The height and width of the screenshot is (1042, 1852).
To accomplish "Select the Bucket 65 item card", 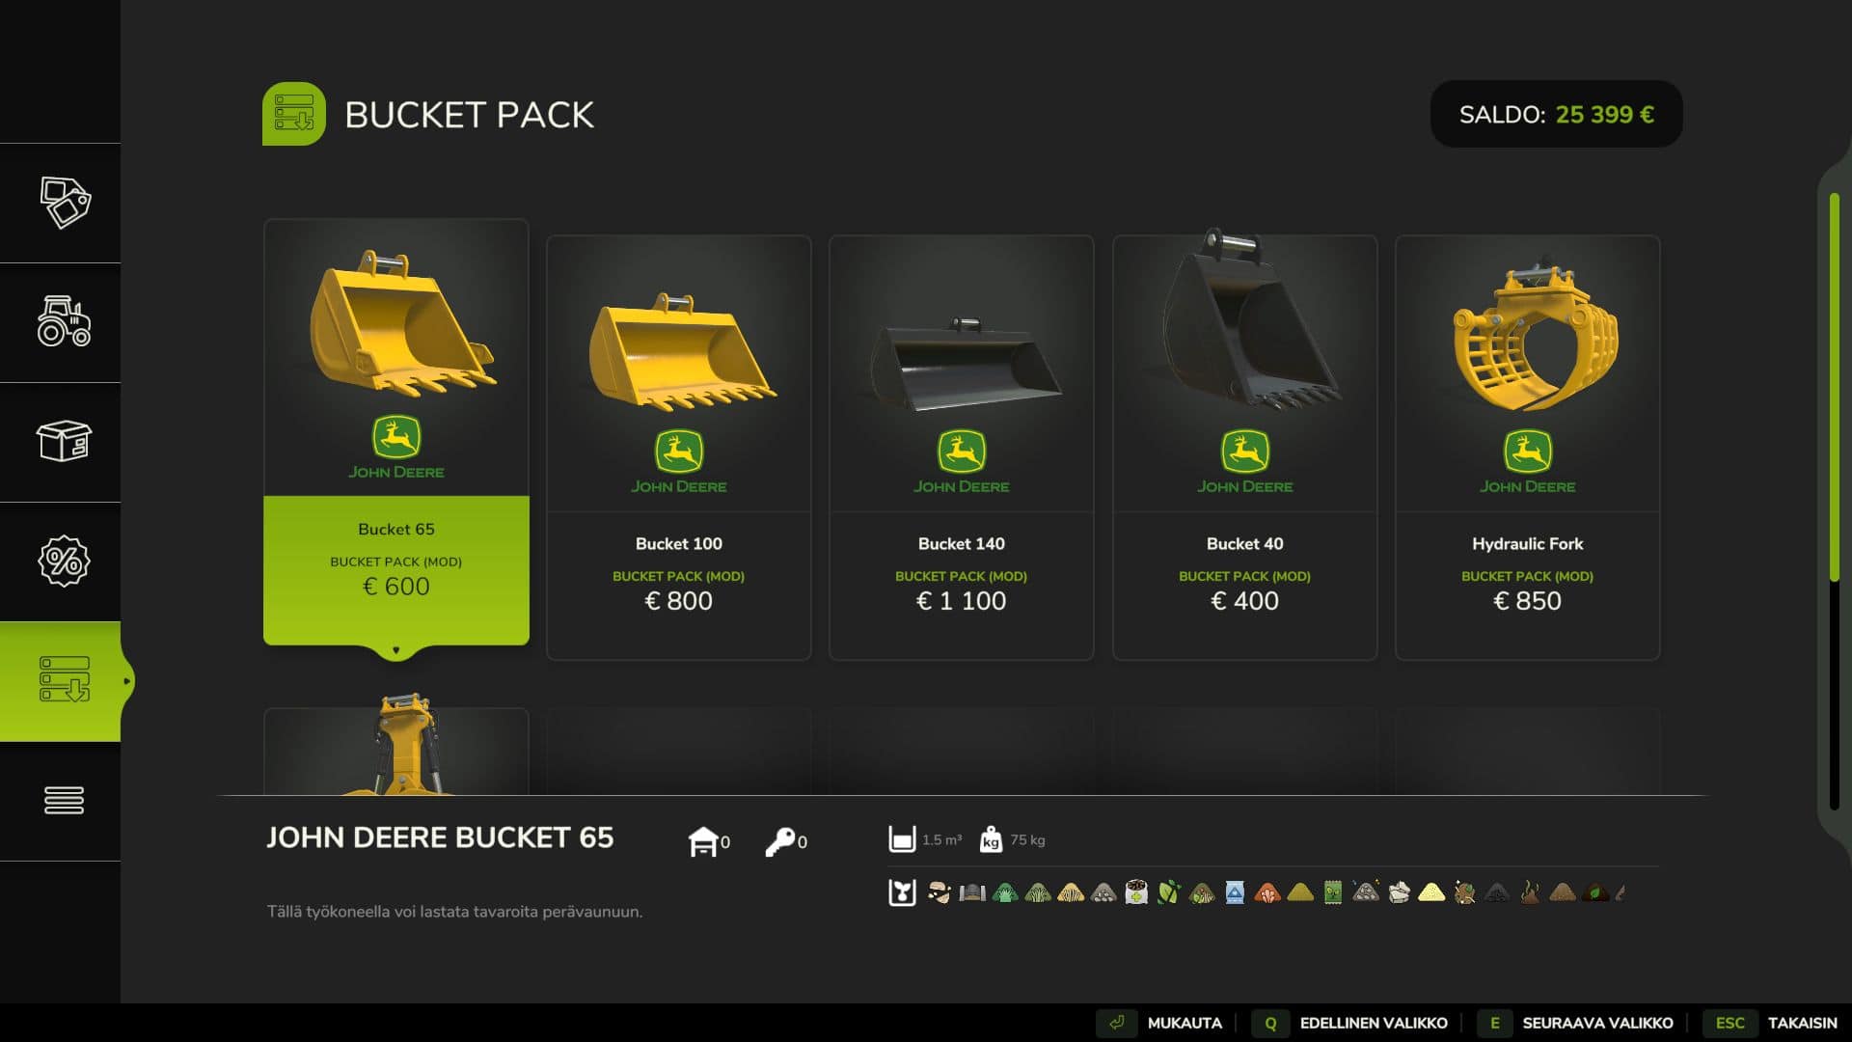I will point(396,432).
